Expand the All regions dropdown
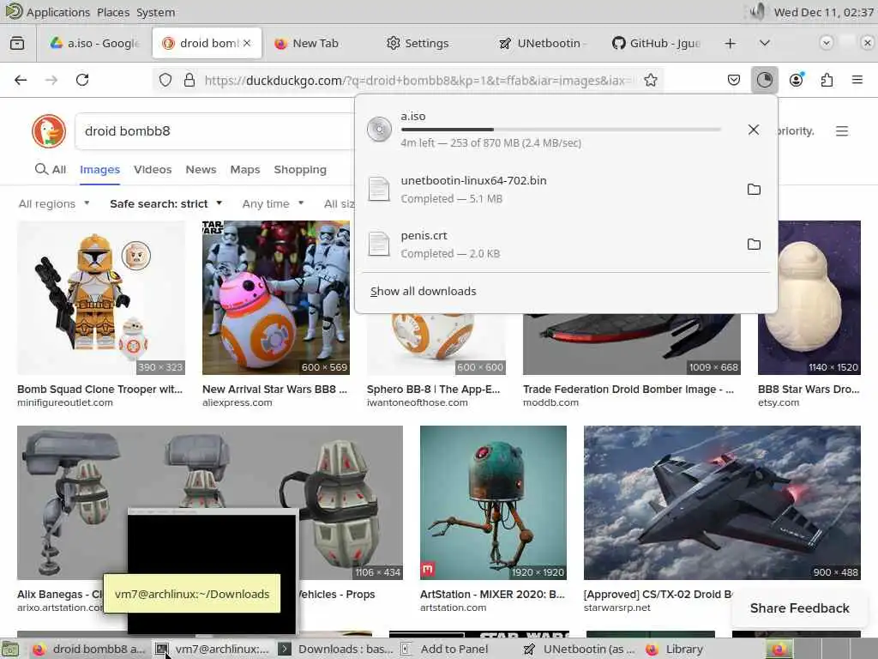This screenshot has width=878, height=659. [x=54, y=204]
